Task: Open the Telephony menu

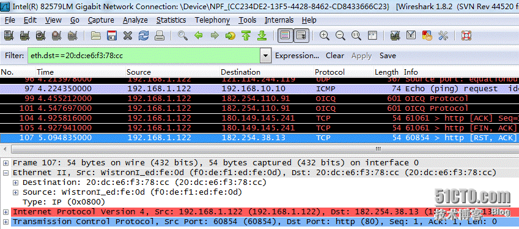Action: (x=212, y=20)
